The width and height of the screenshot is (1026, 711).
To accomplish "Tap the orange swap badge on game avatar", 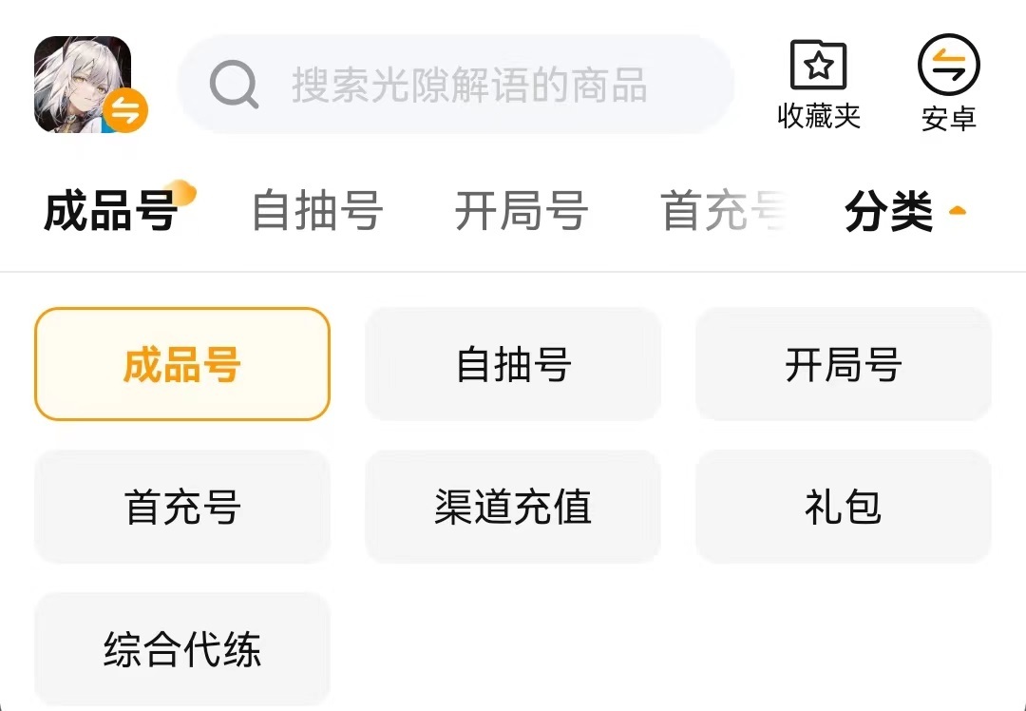I will [x=125, y=110].
